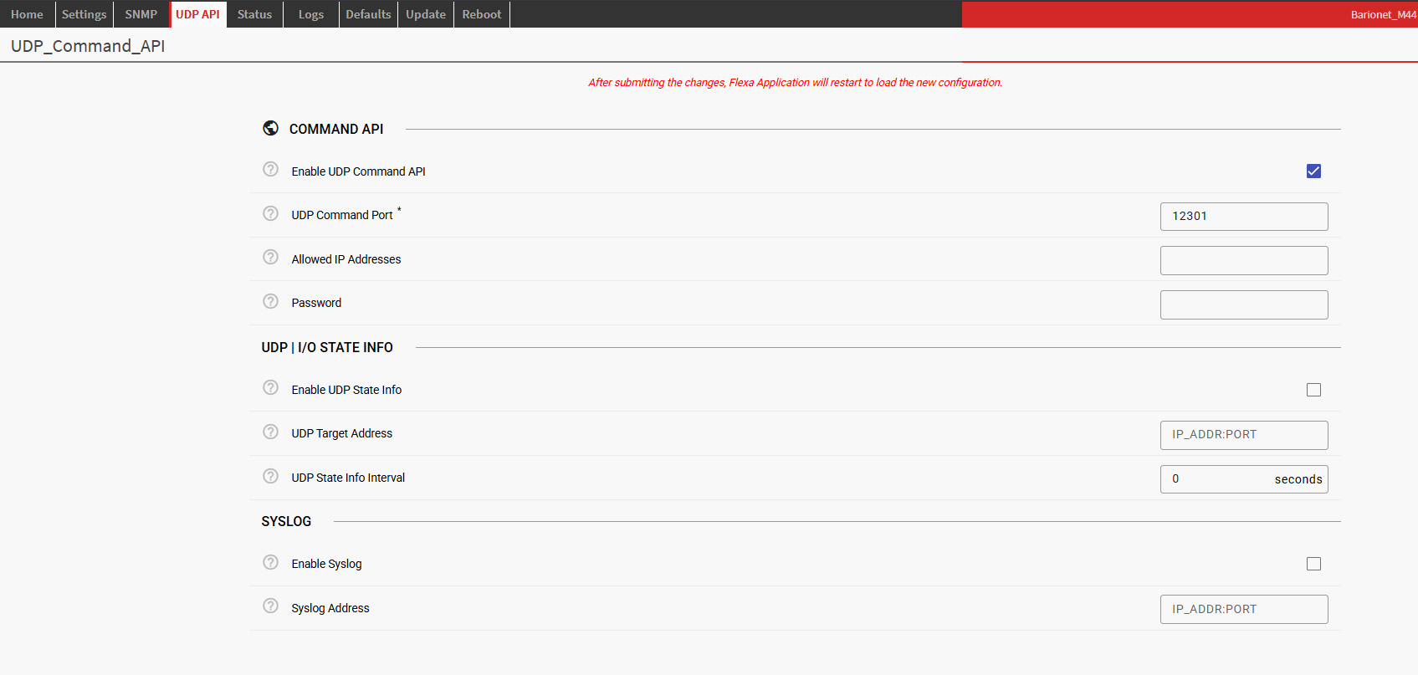Click the UDP Command Port input field

pos(1243,216)
